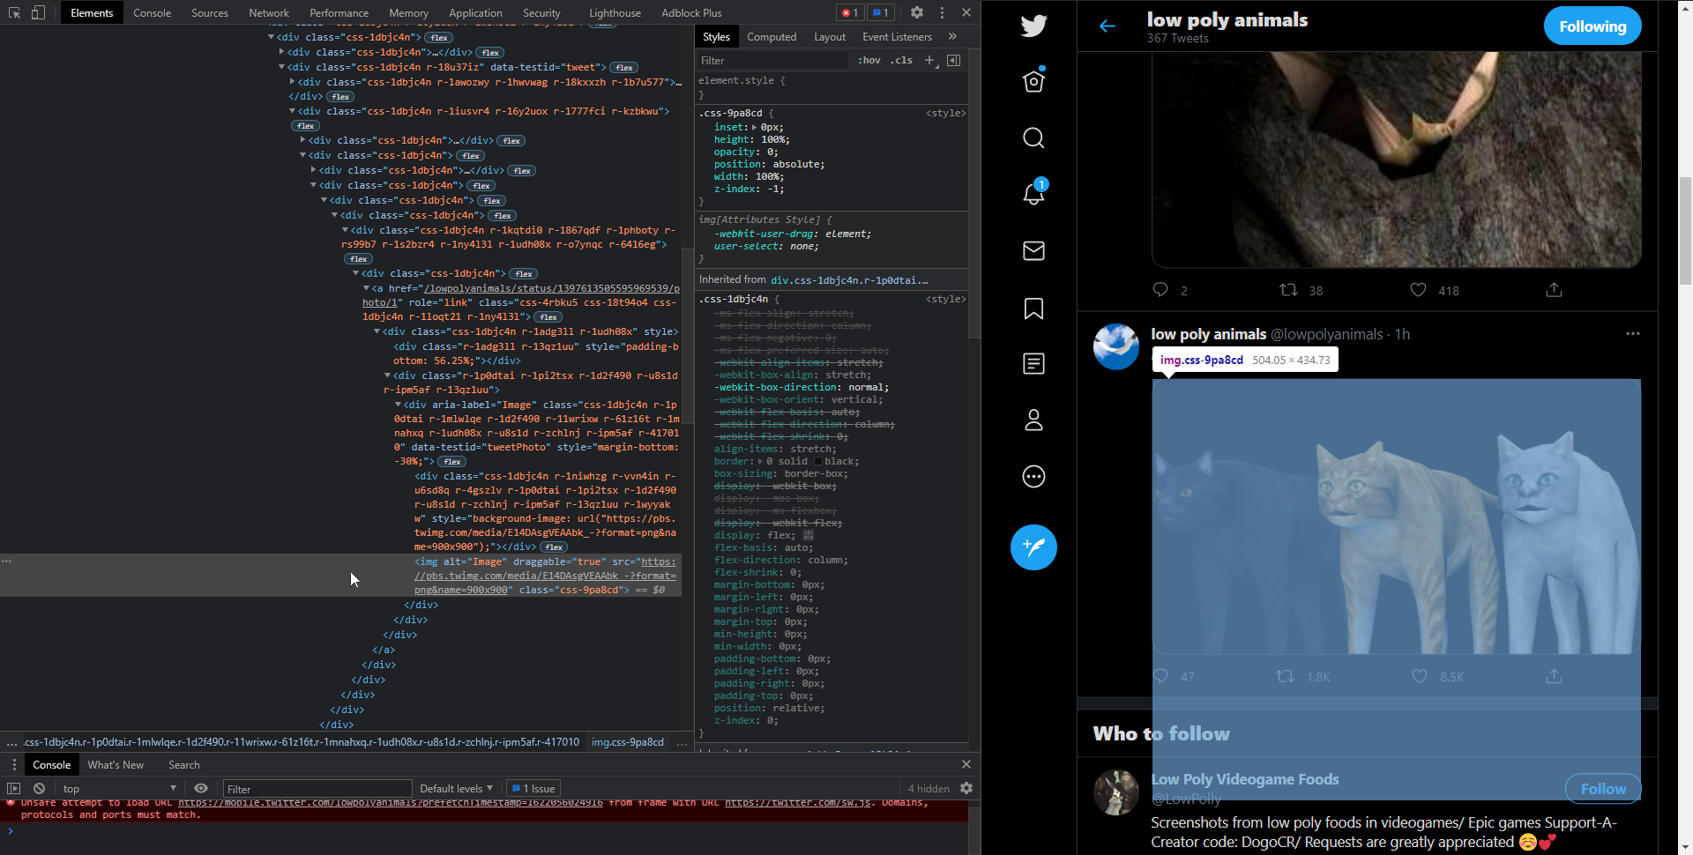Like the tweet with 418 likes
This screenshot has height=855, width=1693.
click(x=1418, y=290)
